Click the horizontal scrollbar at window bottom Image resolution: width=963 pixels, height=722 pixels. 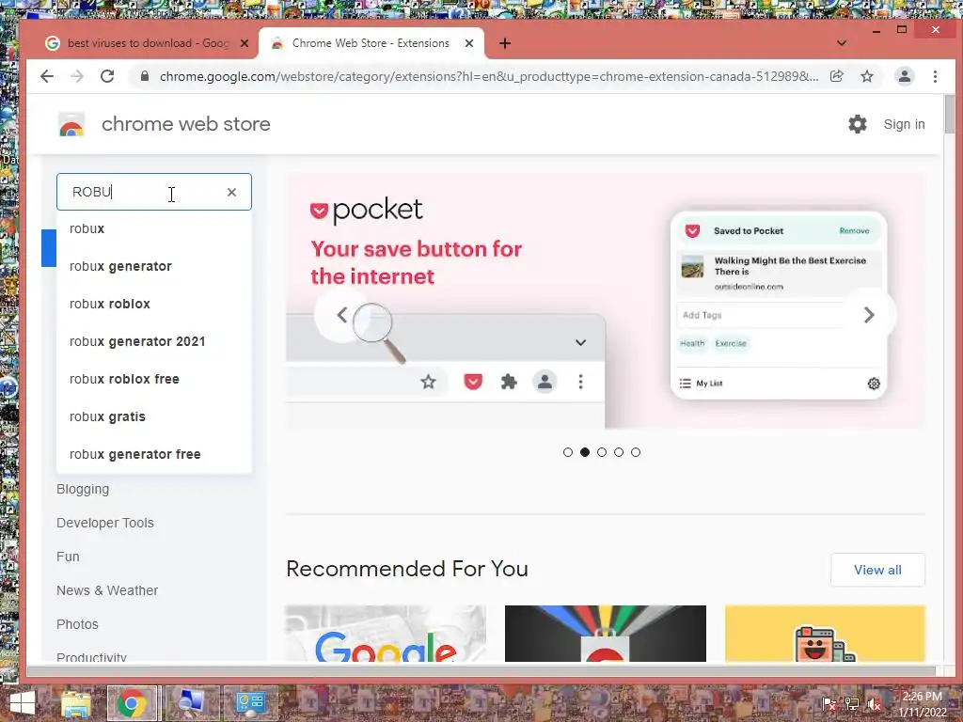[481, 671]
